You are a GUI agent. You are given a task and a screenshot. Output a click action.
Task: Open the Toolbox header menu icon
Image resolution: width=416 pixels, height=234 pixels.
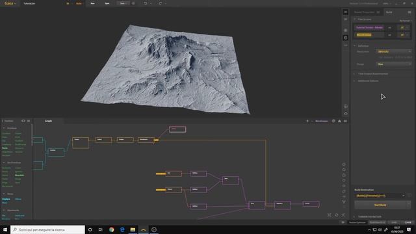point(29,121)
